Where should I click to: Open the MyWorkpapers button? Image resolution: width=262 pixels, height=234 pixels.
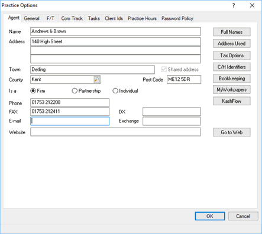232,90
